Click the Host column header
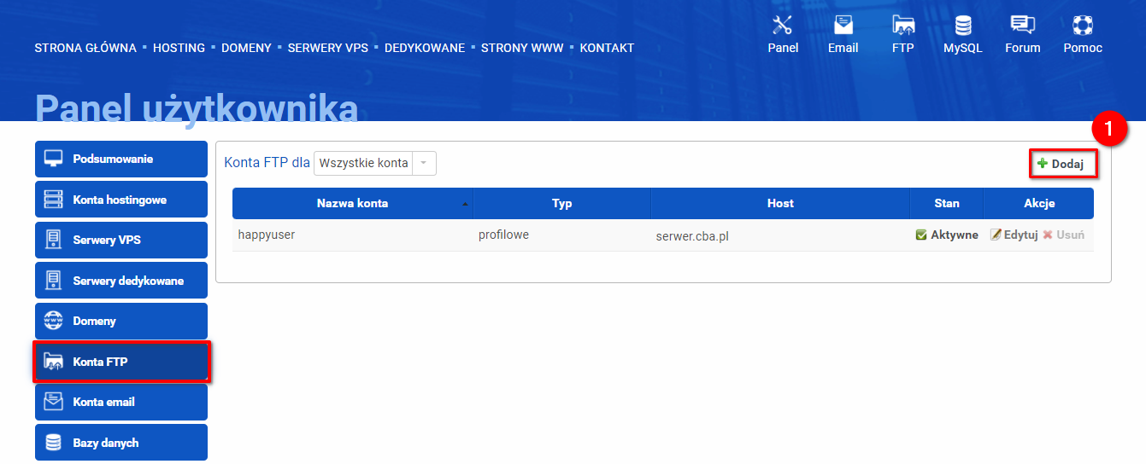This screenshot has height=464, width=1146. point(780,204)
